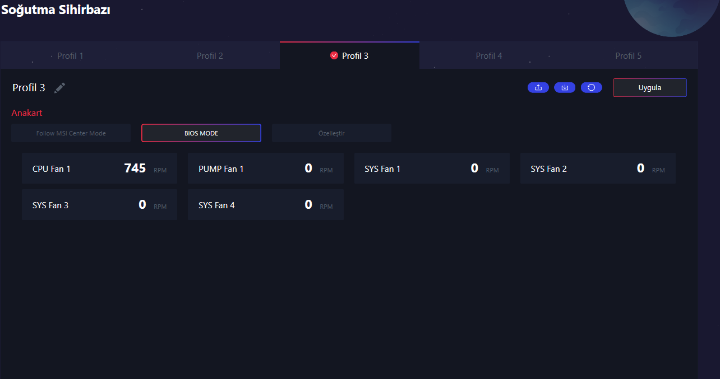Select the CPU Fan 1 card

[x=100, y=169]
